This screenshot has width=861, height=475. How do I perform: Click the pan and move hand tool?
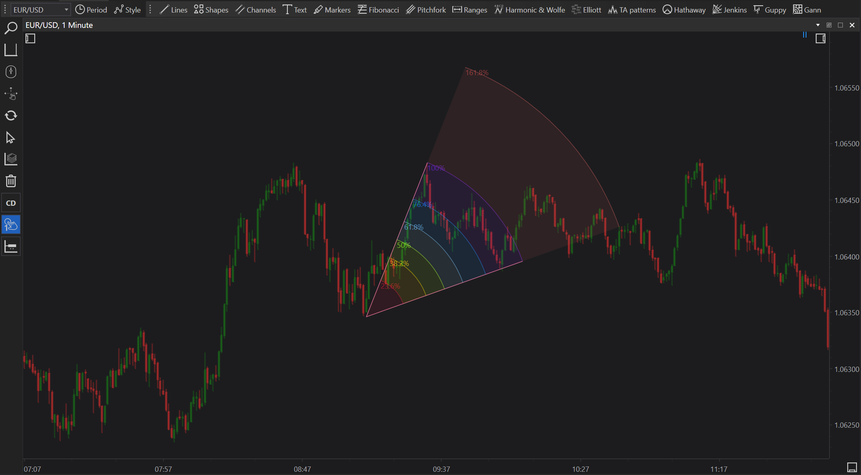tap(11, 94)
